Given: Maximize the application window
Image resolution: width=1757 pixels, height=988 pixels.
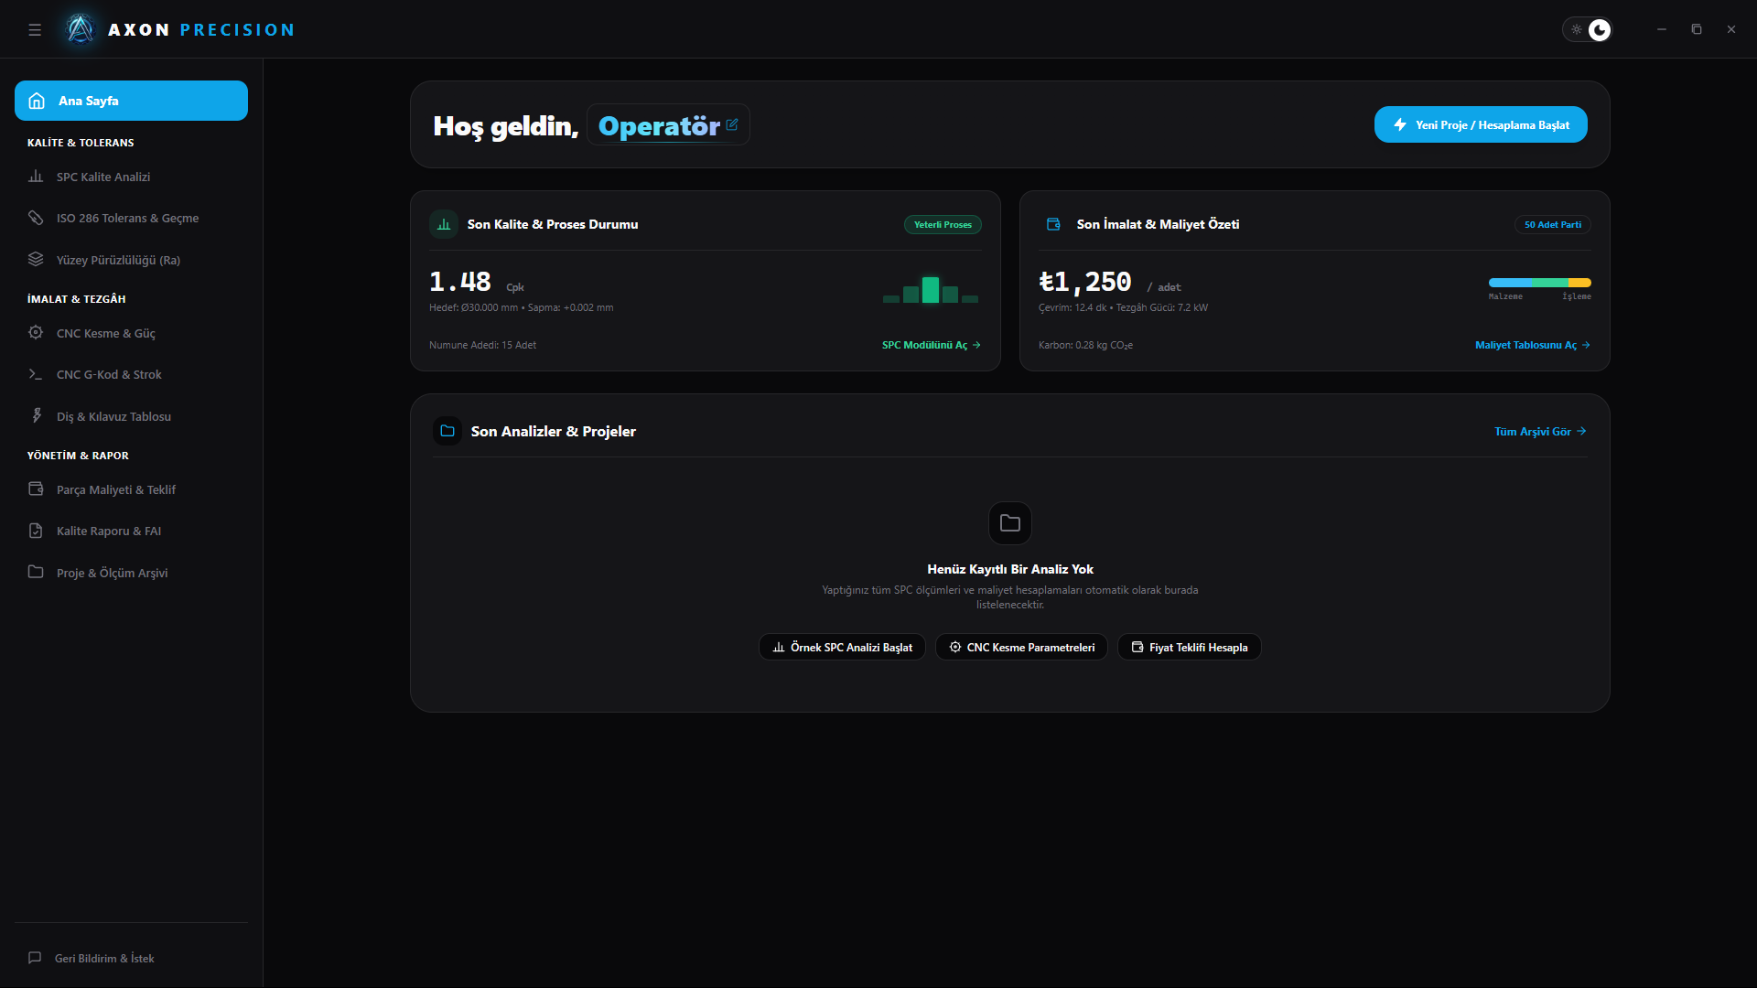Looking at the screenshot, I should coord(1697,29).
